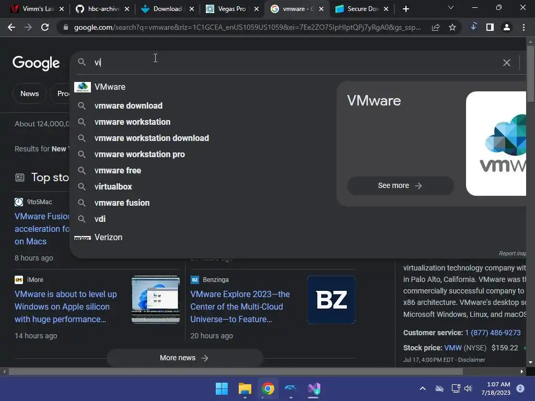Open the notification badge

pyautogui.click(x=520, y=388)
